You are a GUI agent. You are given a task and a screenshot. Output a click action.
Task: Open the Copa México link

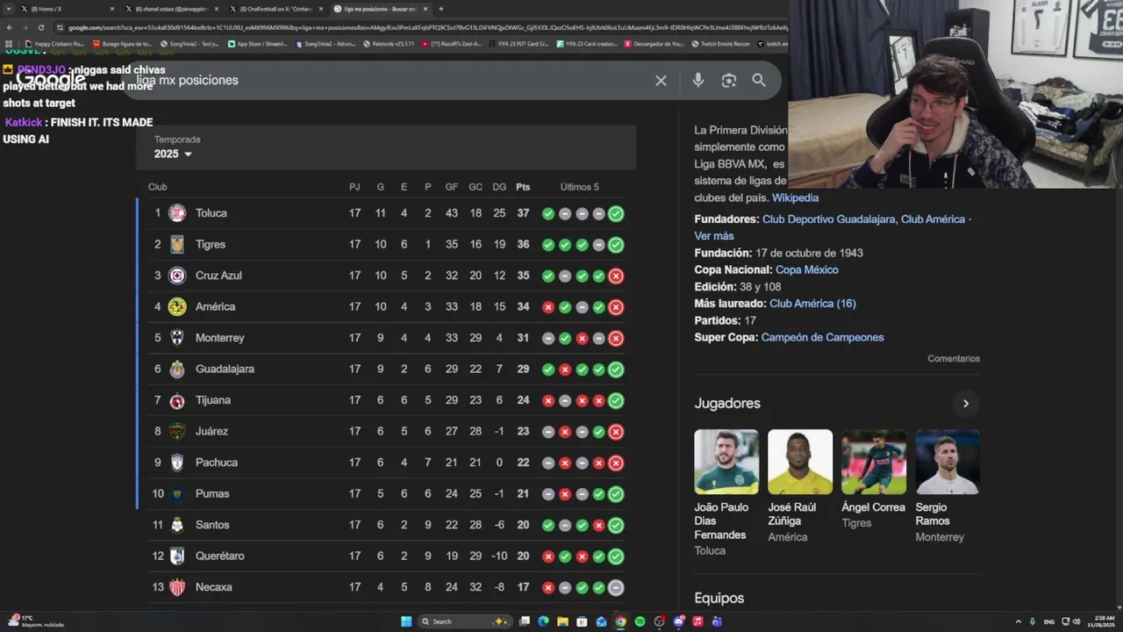806,270
